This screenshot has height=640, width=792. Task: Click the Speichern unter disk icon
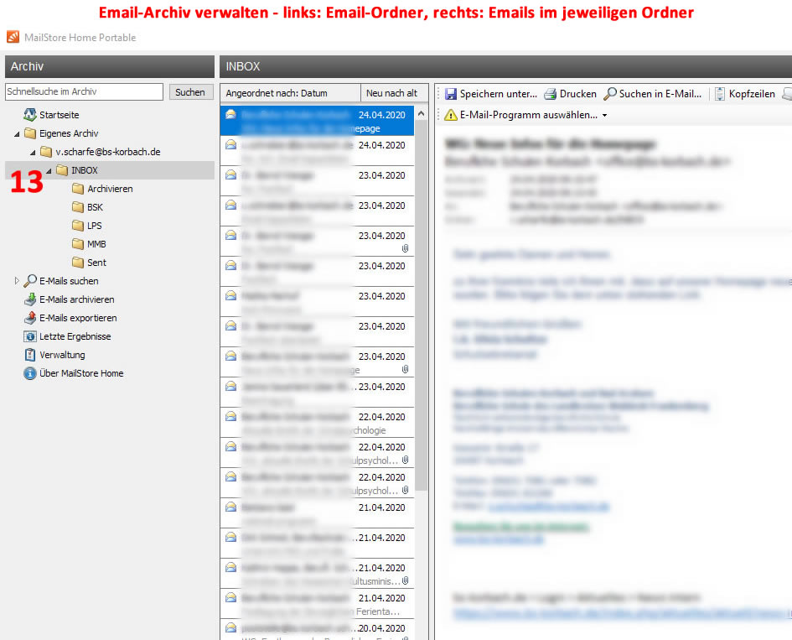pyautogui.click(x=451, y=93)
